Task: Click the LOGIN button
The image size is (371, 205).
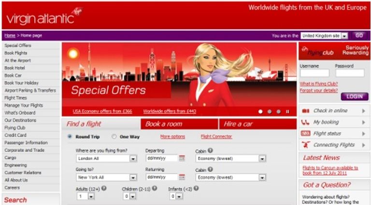Action: 355,97
